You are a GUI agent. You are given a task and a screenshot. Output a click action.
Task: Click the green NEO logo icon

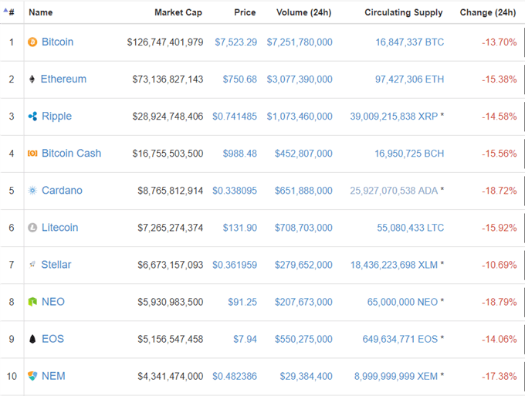coord(32,302)
